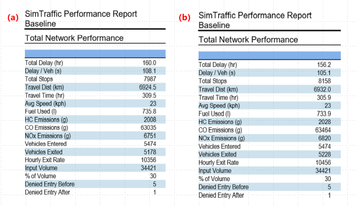Choose the NOx Emissions value 6820
This screenshot has width=356, height=207.
pos(324,138)
